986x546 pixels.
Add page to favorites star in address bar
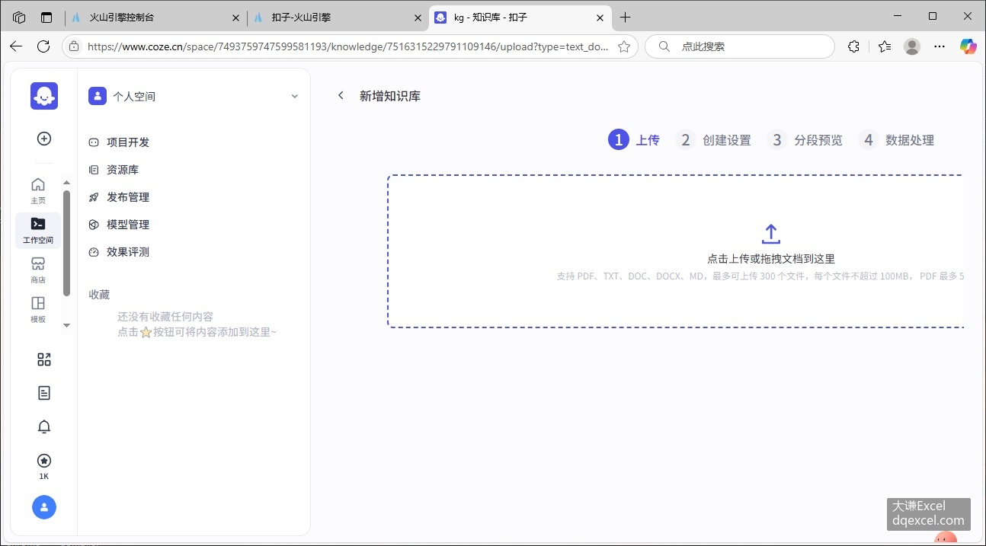[x=624, y=46]
